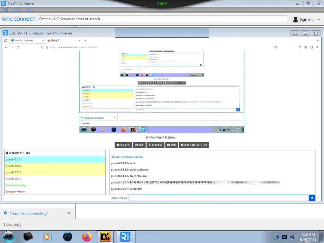Select guest45132 in the online users list
The height and width of the screenshot is (243, 324).
55,159
